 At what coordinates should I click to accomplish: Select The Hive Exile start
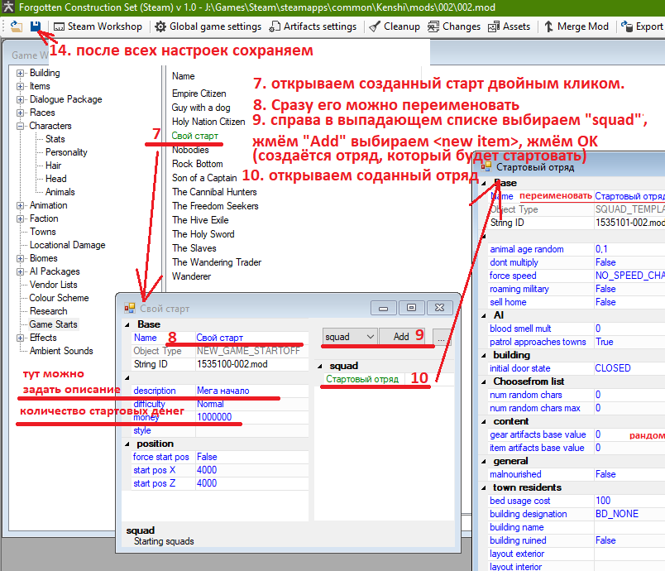coord(200,220)
